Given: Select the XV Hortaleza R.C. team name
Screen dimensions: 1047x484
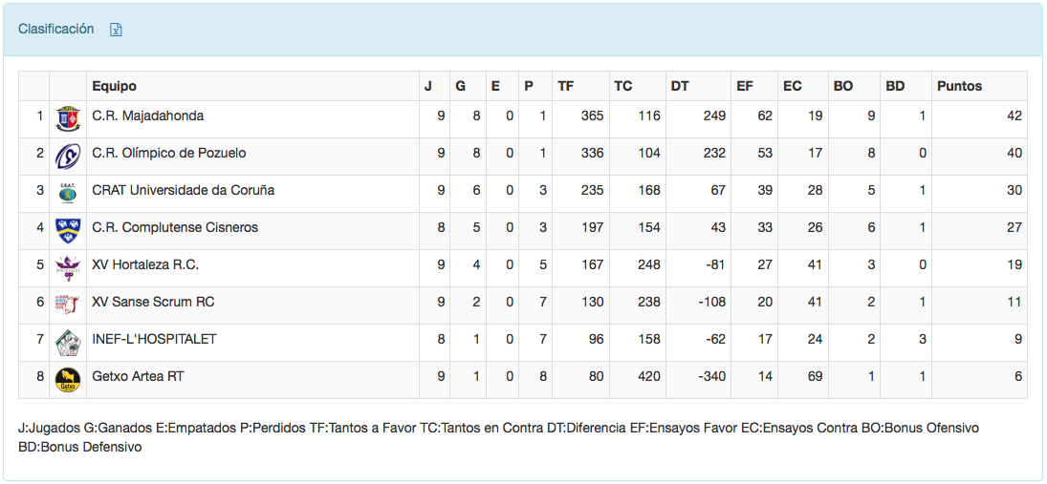Looking at the screenshot, I should click(145, 264).
